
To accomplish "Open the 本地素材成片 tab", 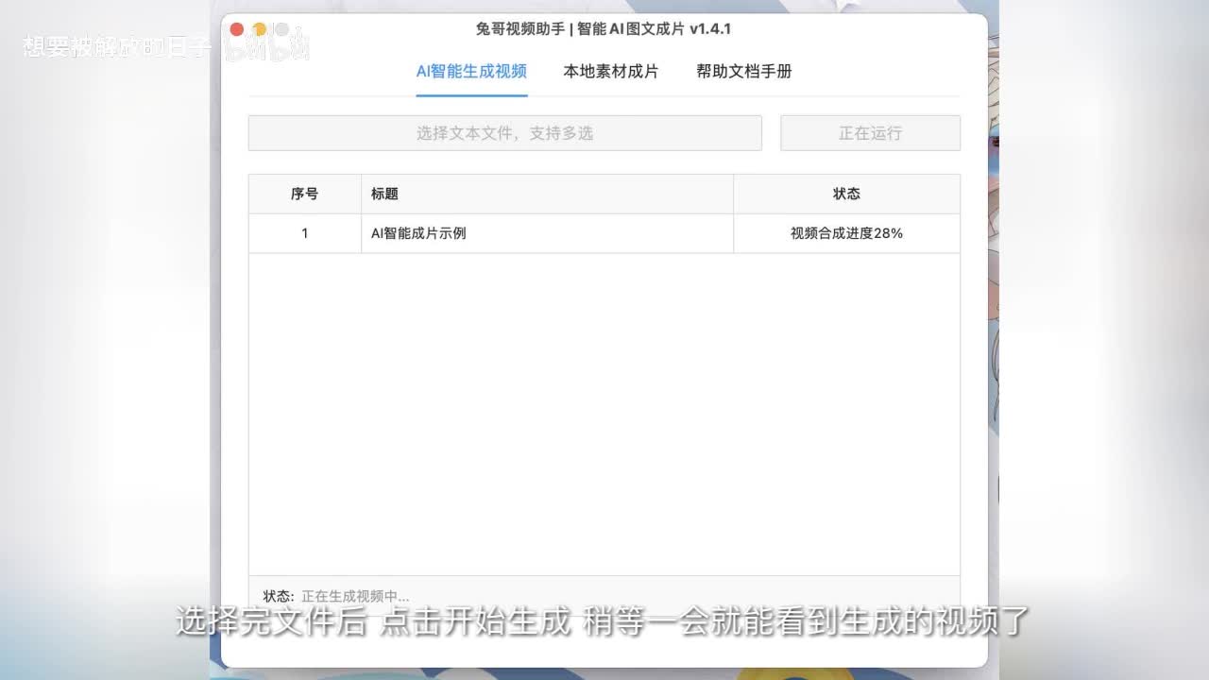I will coord(610,72).
